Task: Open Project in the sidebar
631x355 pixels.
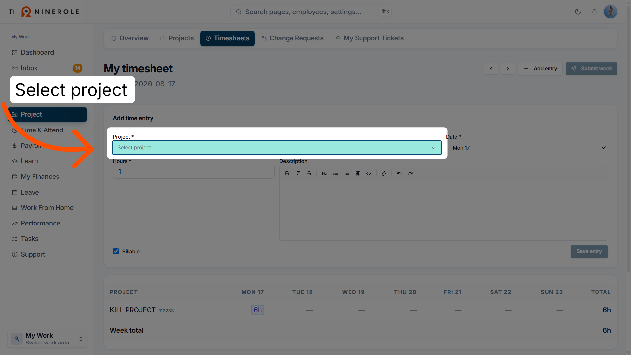Action: [47, 114]
